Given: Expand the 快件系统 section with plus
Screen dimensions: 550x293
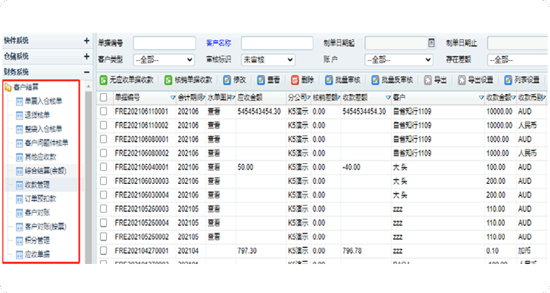Looking at the screenshot, I should pos(86,40).
